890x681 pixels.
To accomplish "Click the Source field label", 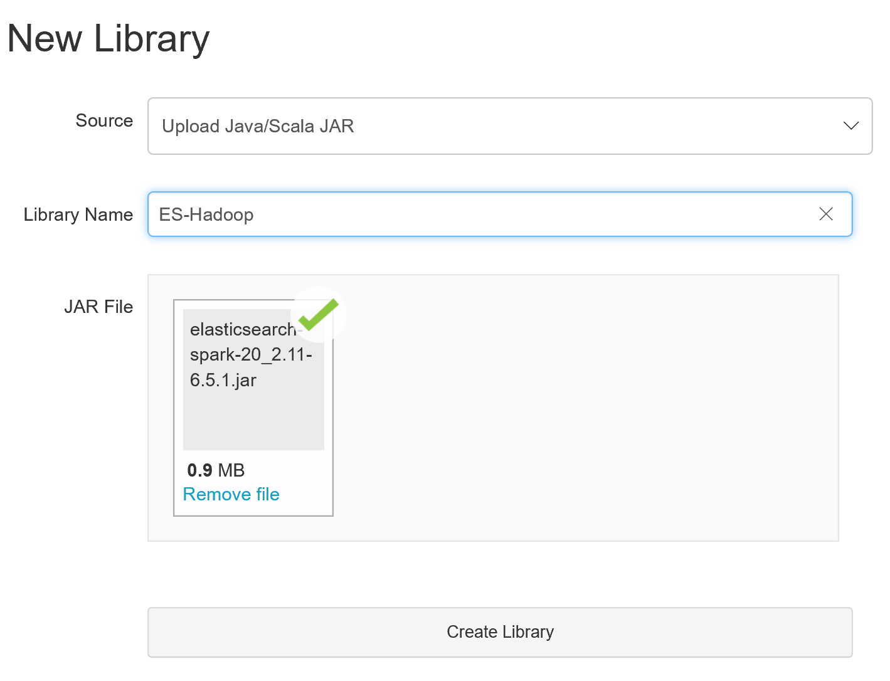I will pos(104,121).
